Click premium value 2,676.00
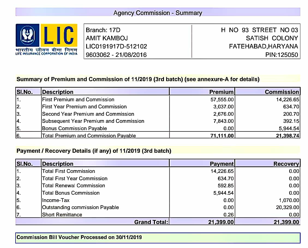The height and width of the screenshot is (248, 308). coord(223,114)
